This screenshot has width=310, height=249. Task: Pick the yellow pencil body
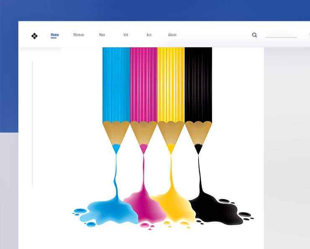point(170,84)
